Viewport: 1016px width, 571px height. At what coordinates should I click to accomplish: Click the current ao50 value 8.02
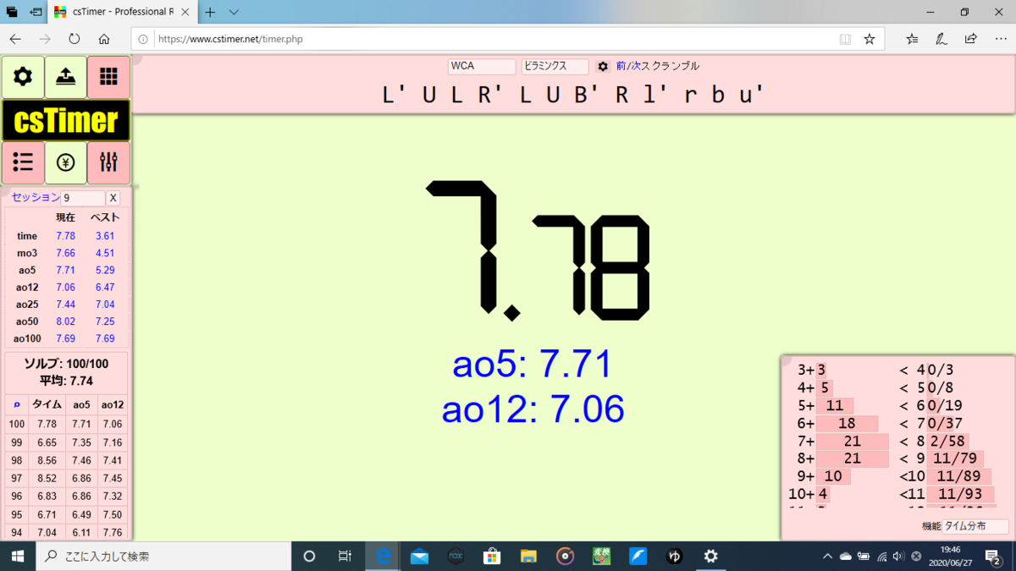click(x=66, y=321)
